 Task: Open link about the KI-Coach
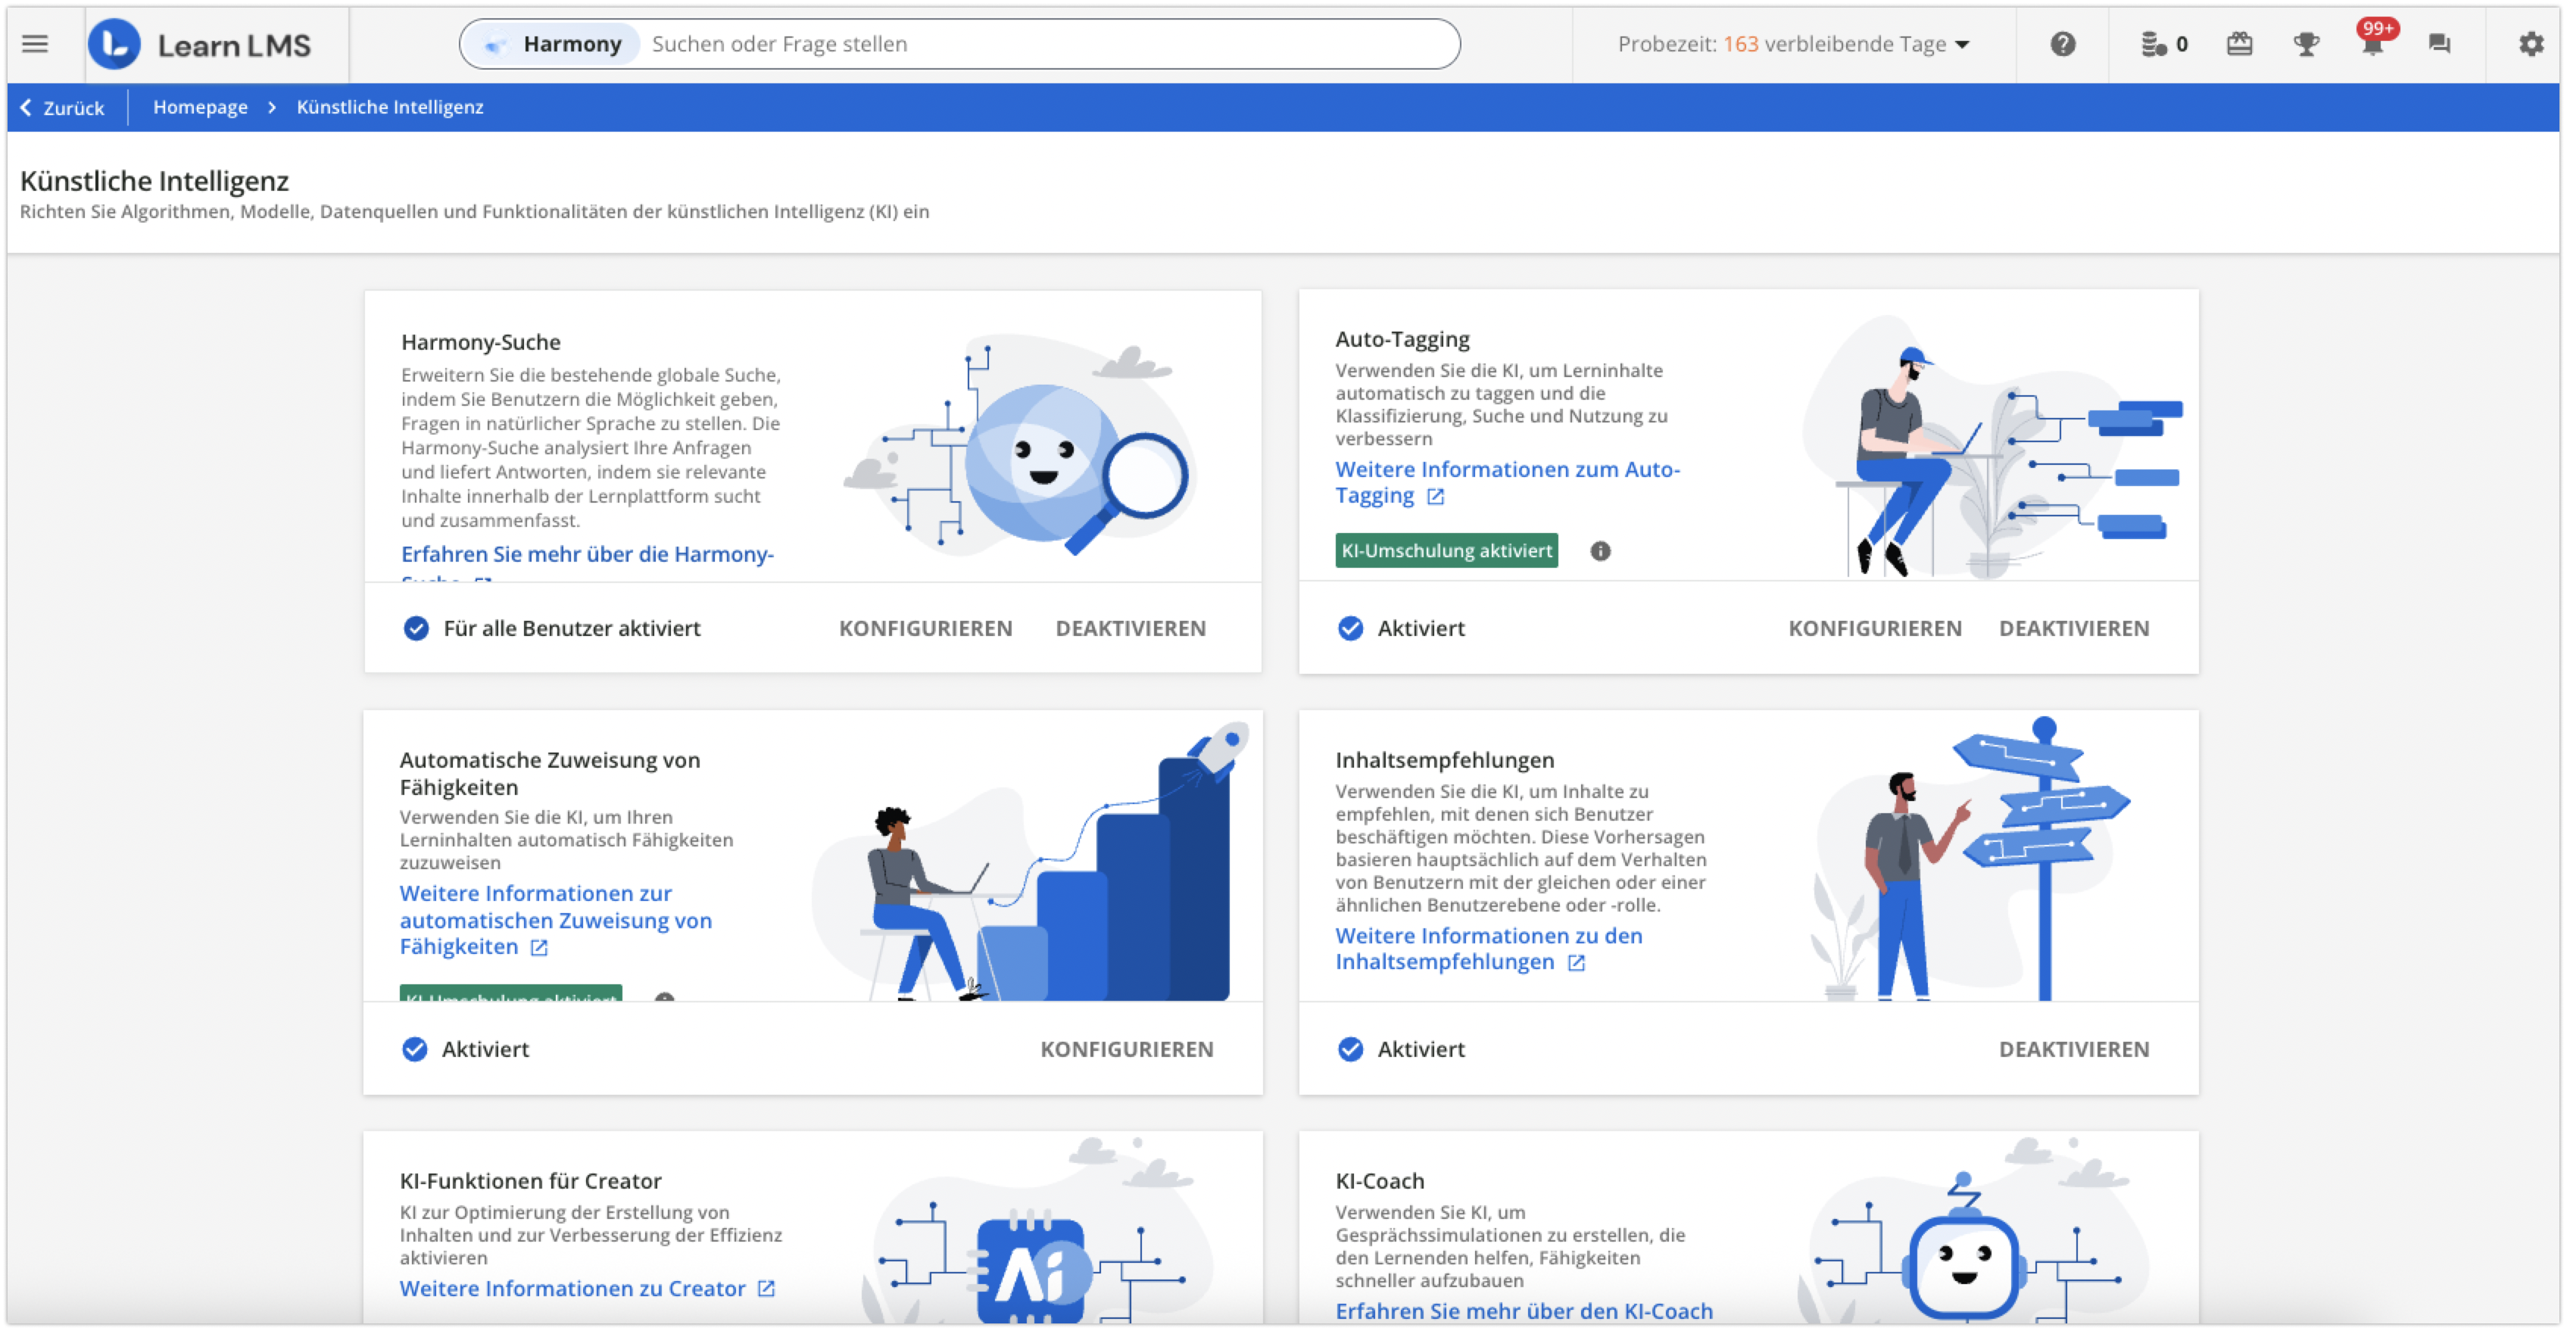coord(1523,1312)
